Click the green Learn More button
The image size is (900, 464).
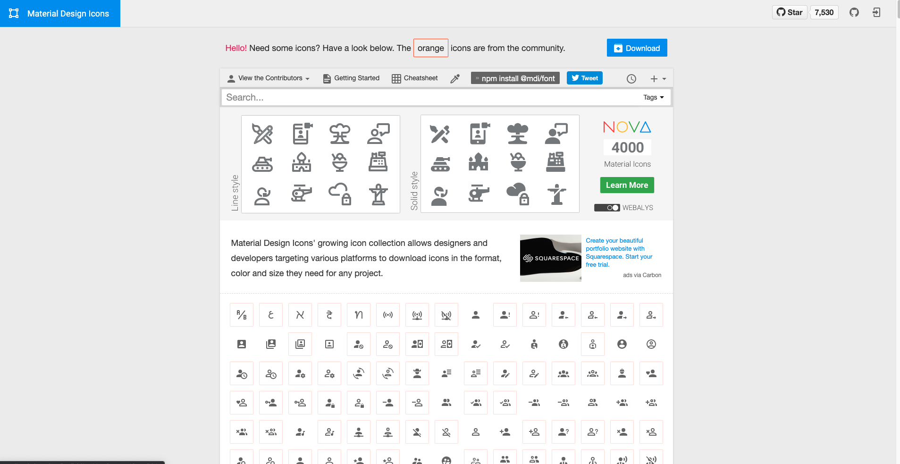click(x=627, y=185)
